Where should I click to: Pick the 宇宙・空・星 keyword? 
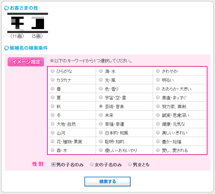coord(101,97)
